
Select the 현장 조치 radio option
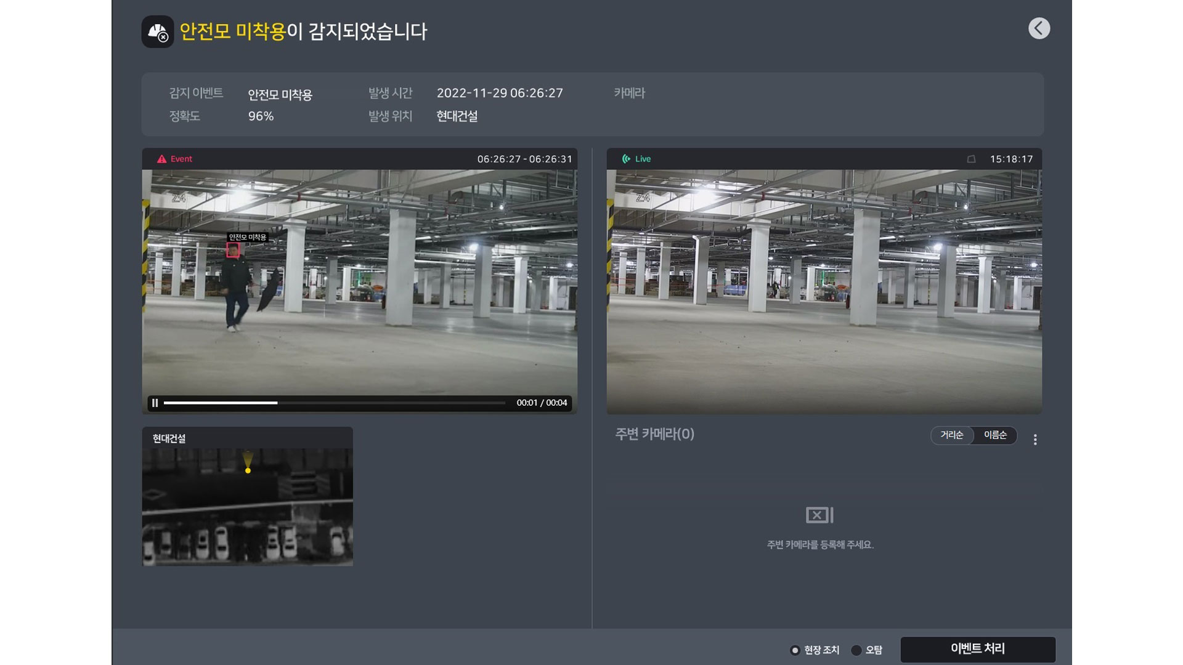click(x=795, y=650)
